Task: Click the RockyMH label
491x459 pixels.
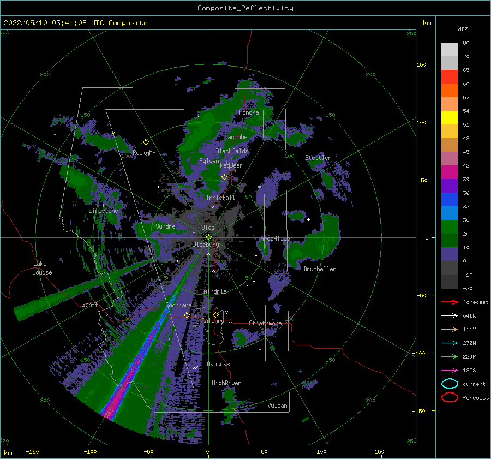Action: [x=144, y=153]
